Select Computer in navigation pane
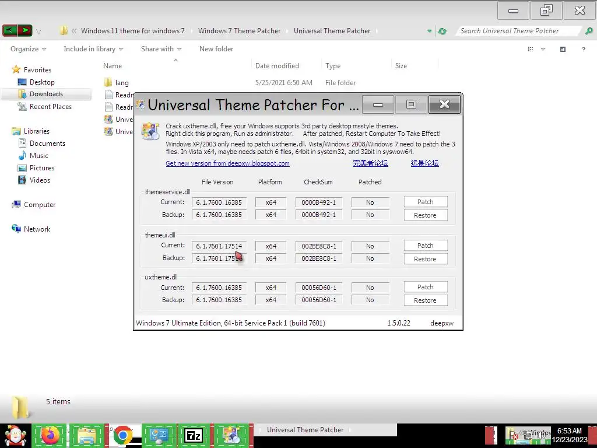597x448 pixels. pyautogui.click(x=34, y=205)
